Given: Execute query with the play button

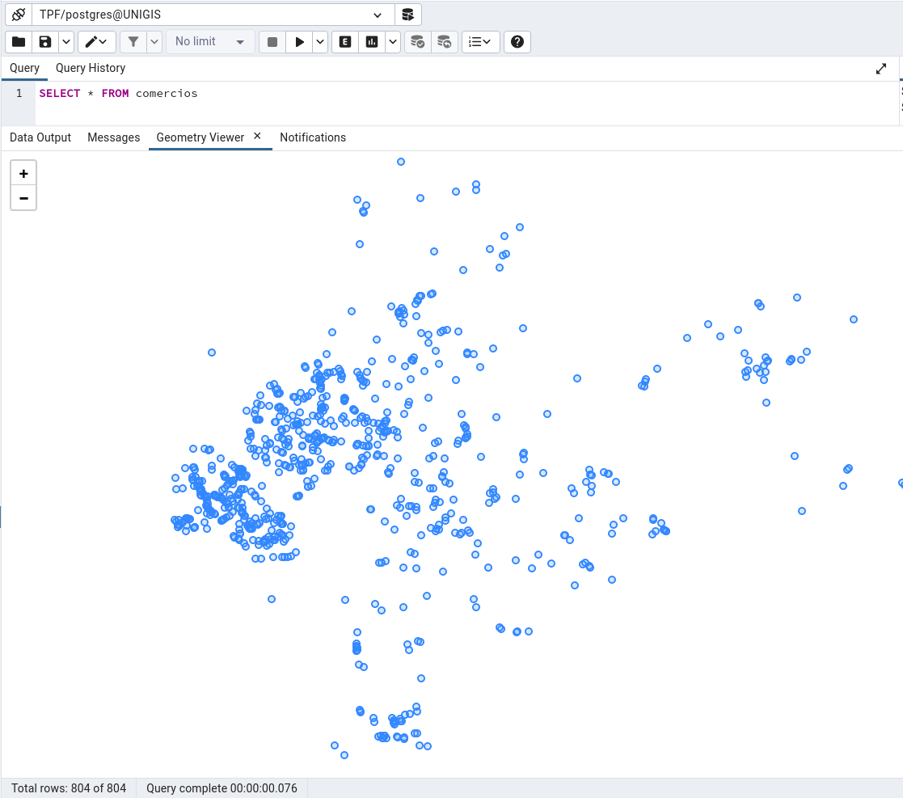Looking at the screenshot, I should pos(299,41).
